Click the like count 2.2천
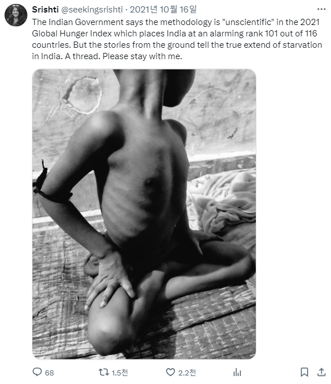Screen dimensions: 331x384 [187, 373]
